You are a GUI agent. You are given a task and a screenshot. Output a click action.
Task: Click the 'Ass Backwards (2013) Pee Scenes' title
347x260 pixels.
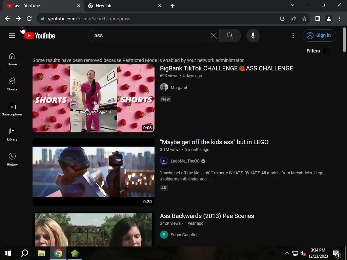pos(207,216)
